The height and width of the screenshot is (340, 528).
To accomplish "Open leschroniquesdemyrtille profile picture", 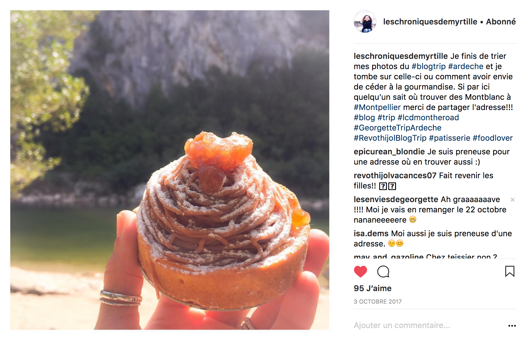I will pos(365,22).
